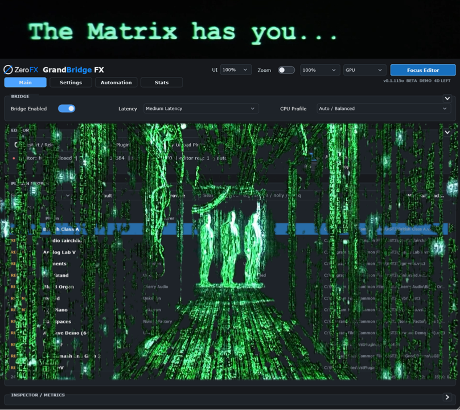
Task: Click the Focus Editor button
Action: (x=423, y=70)
